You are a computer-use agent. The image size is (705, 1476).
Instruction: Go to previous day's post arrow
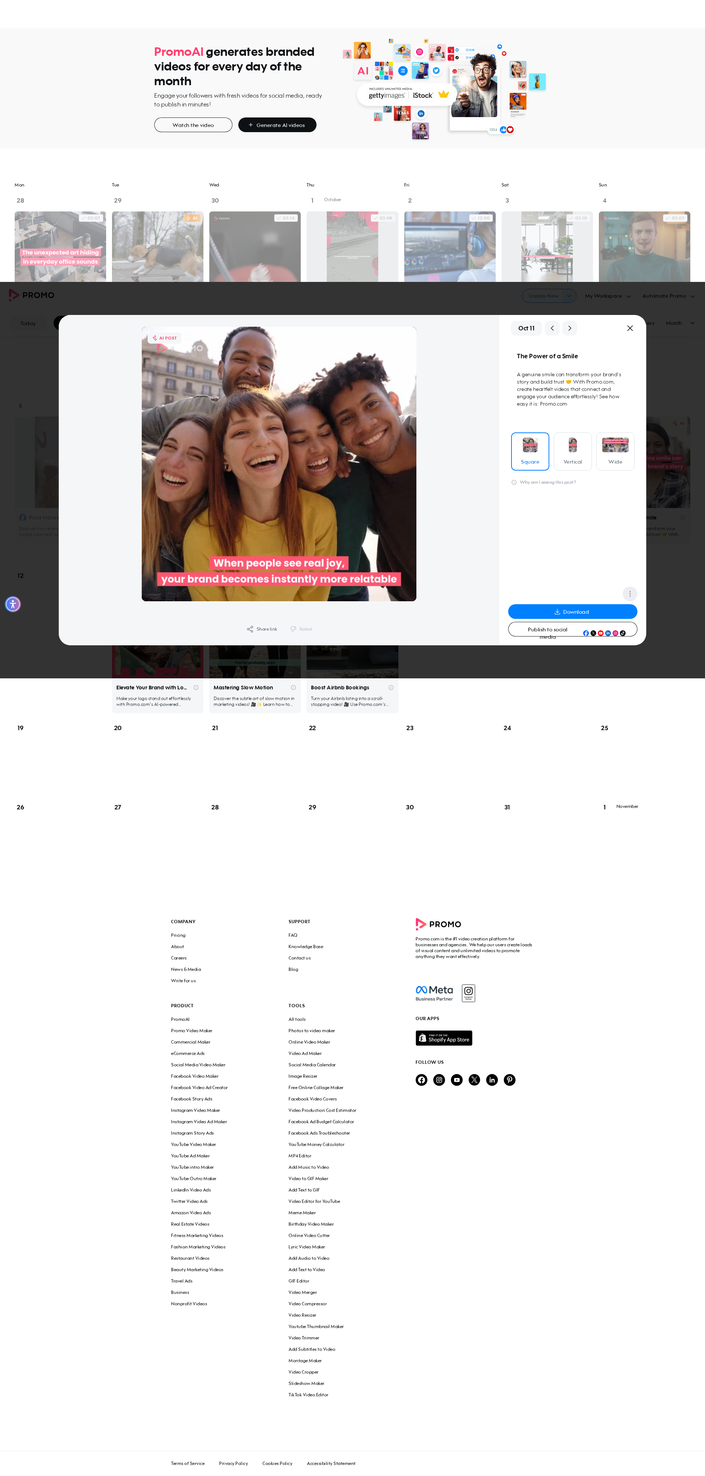(552, 328)
